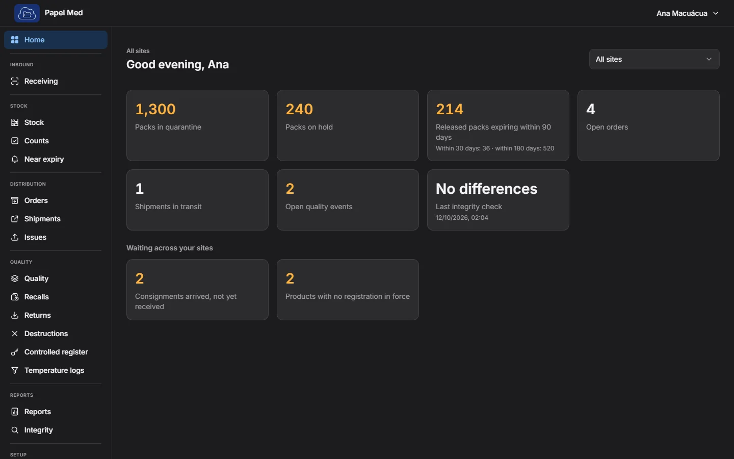The width and height of the screenshot is (734, 459).
Task: Click the Returns download icon
Action: [15, 315]
